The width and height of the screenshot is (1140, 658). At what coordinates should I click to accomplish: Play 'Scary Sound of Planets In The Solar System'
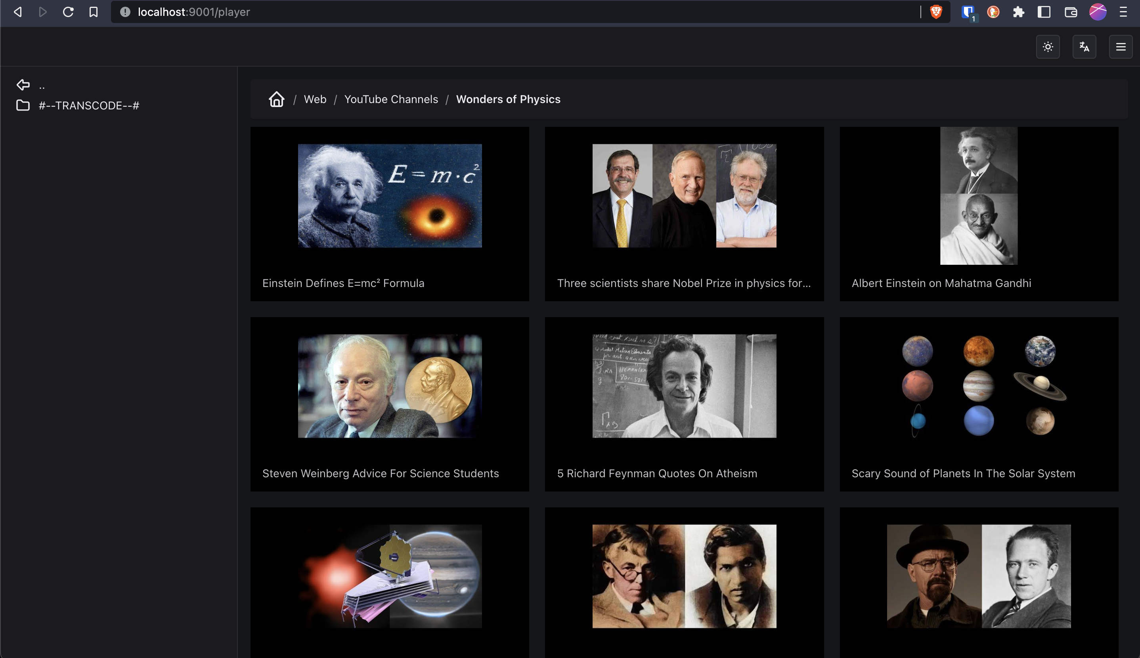click(979, 386)
